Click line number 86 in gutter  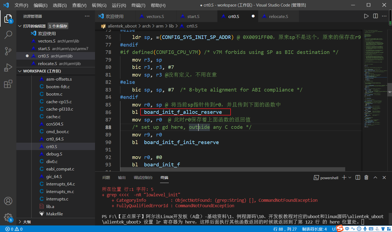(x=108, y=112)
